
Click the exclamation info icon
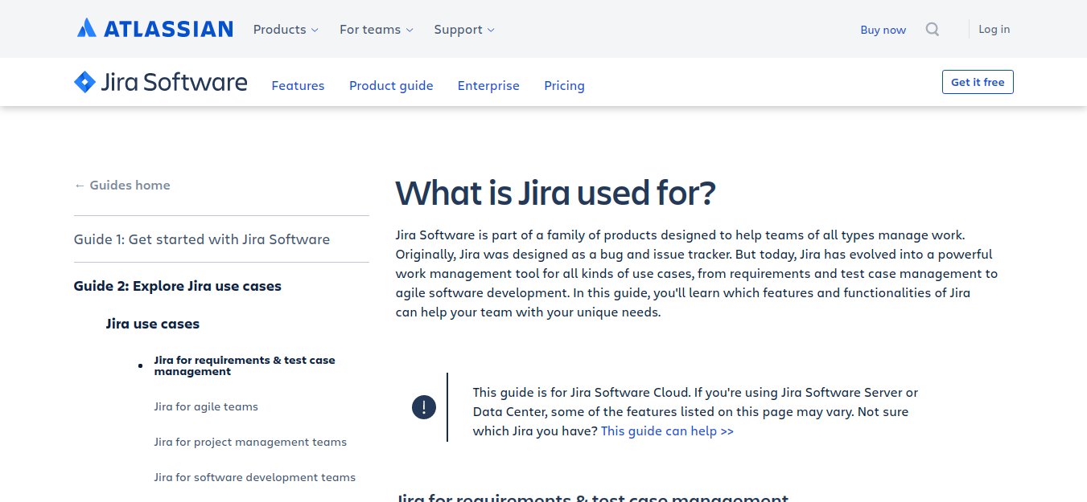pos(424,407)
